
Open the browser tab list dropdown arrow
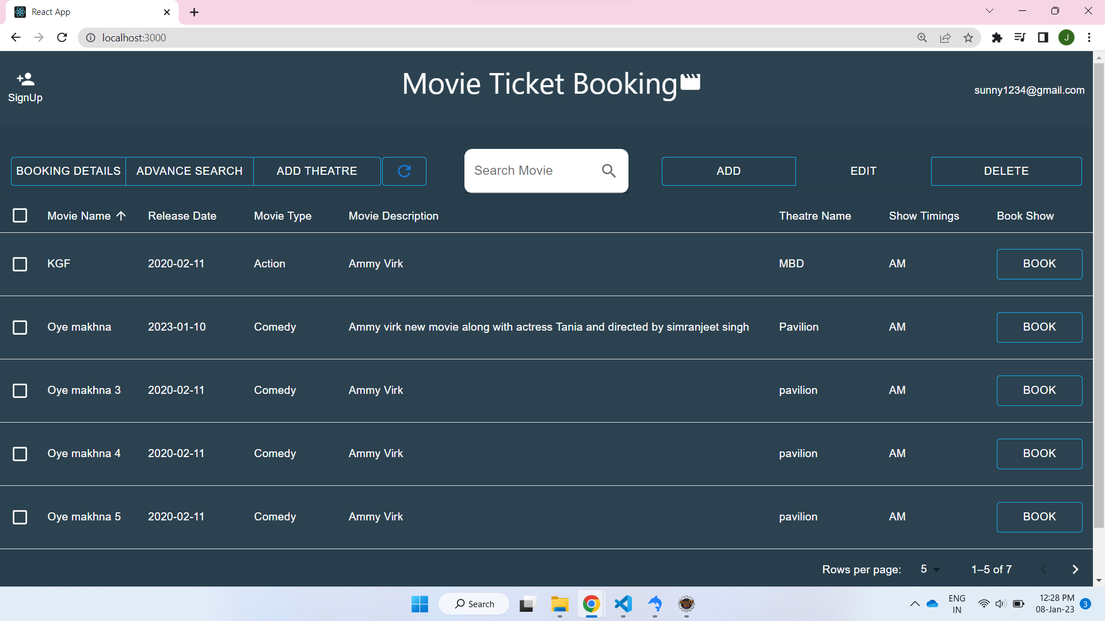click(989, 10)
